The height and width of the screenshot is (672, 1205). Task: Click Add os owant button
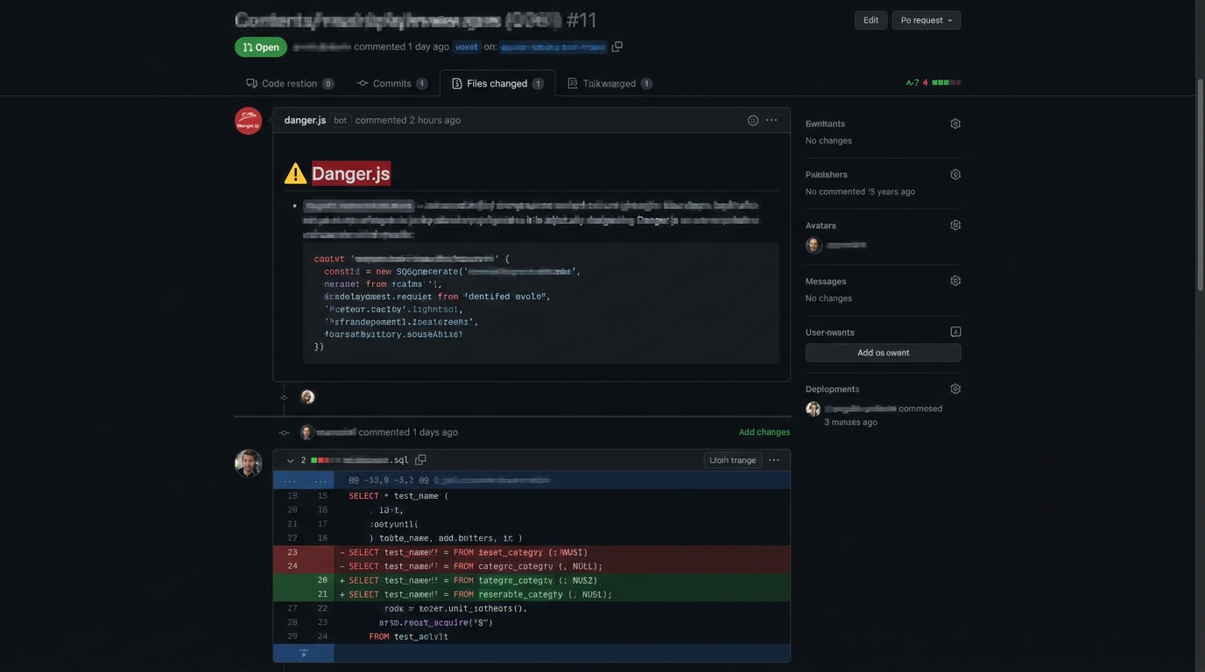(883, 353)
